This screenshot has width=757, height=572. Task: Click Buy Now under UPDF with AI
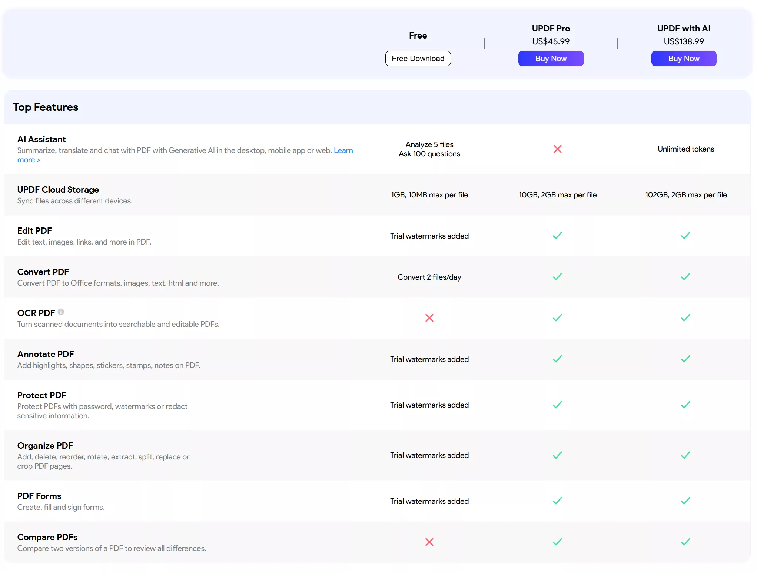684,59
